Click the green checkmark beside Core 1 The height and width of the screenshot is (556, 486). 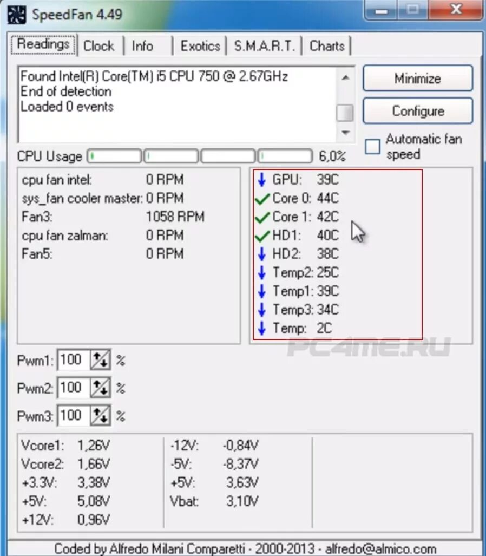pos(262,217)
